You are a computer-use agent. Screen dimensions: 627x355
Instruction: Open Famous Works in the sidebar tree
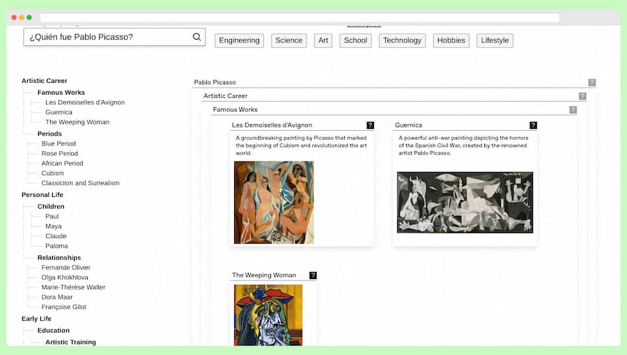point(61,93)
